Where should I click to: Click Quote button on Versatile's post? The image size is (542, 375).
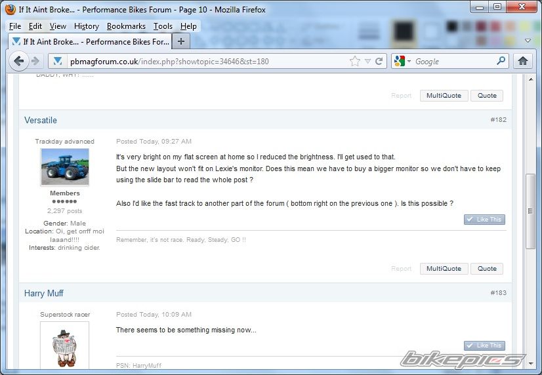(487, 268)
